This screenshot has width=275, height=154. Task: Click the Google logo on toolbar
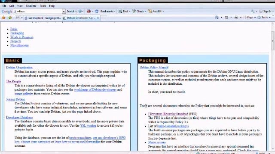click(x=7, y=12)
